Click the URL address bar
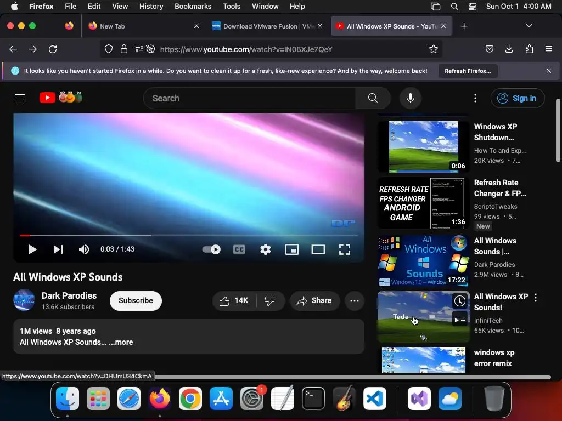Screen dimensions: 562x421 271,49
